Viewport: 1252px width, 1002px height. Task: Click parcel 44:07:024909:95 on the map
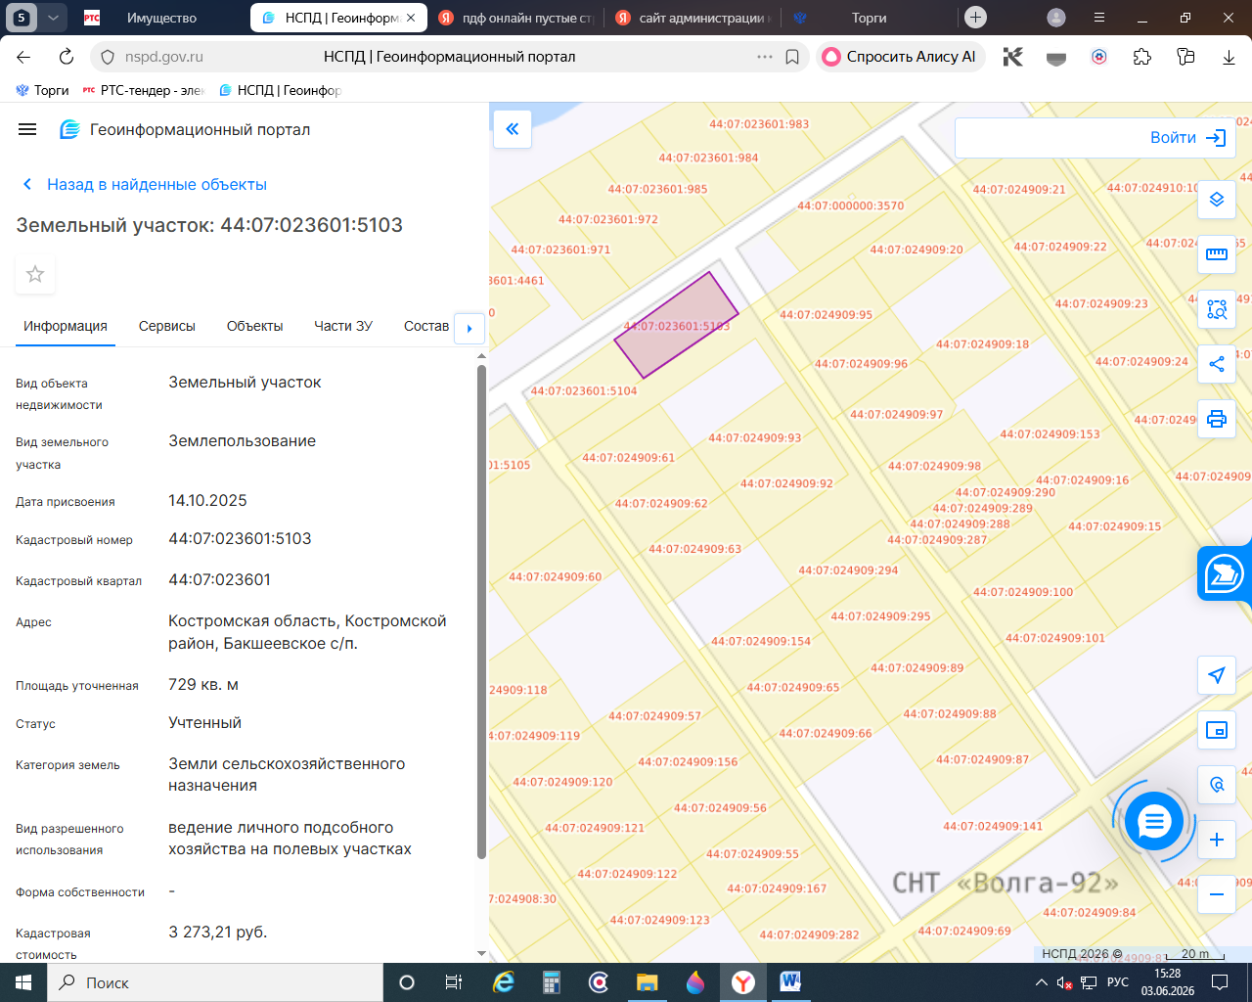[826, 314]
